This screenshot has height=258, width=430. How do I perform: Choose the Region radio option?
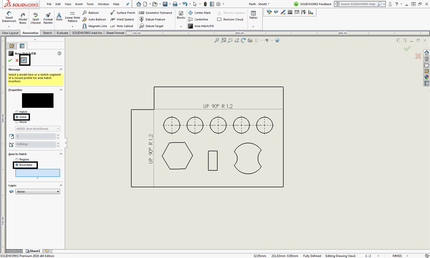(x=17, y=159)
